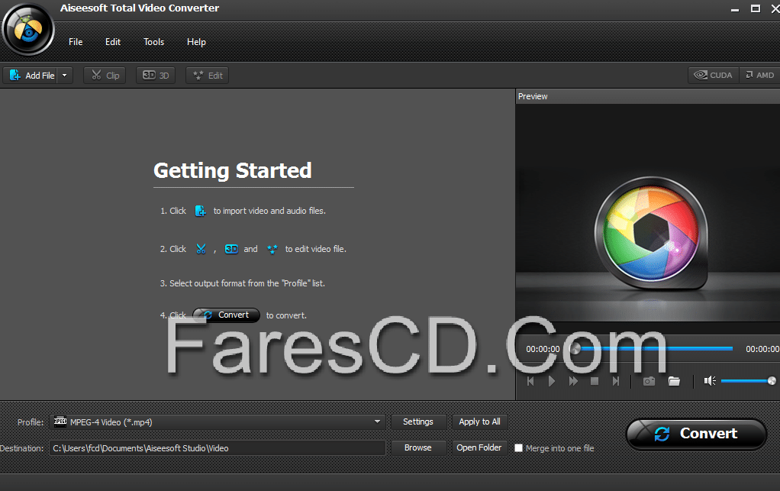Click the Aiseesoft application logo
This screenshot has height=491, width=780.
click(27, 29)
